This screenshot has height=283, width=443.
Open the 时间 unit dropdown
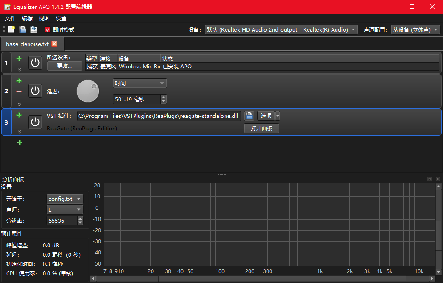coord(140,83)
